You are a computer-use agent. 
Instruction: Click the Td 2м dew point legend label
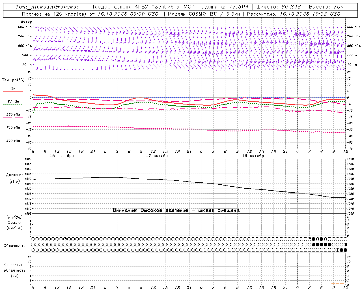[x=13, y=101]
